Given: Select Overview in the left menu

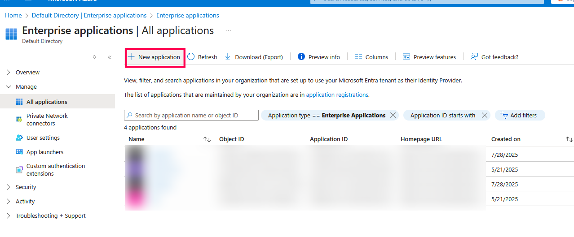Looking at the screenshot, I should [x=27, y=72].
